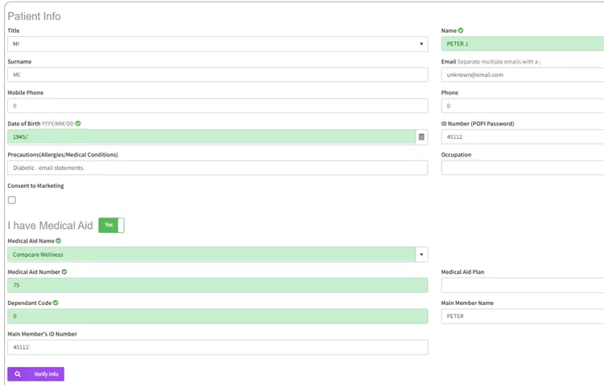
Task: Edit the Precautions allergies field
Action: [x=218, y=168]
